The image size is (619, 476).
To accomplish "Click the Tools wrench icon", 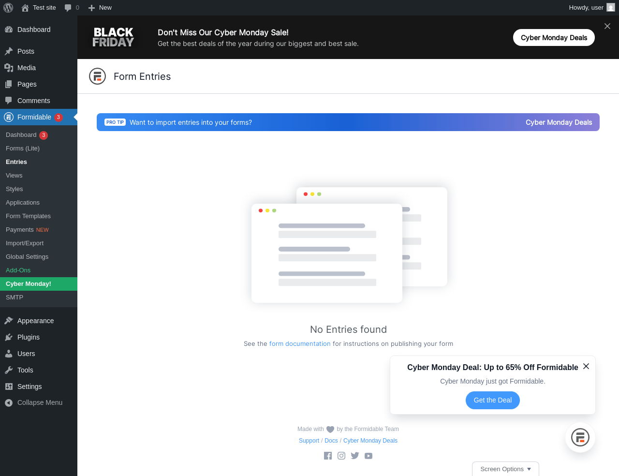I will click(9, 370).
